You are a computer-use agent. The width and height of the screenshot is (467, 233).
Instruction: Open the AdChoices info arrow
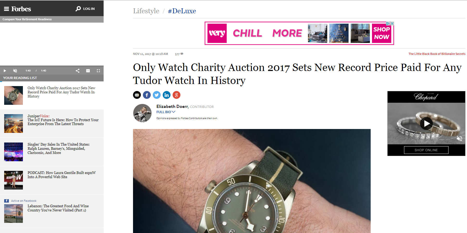[x=388, y=24]
